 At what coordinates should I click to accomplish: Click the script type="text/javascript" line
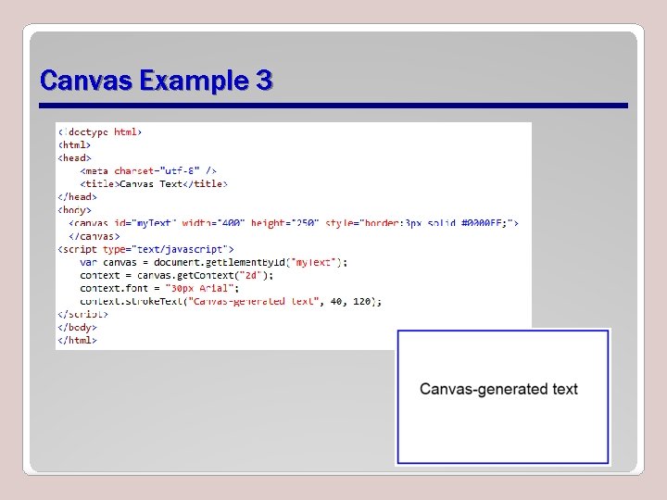(x=146, y=249)
